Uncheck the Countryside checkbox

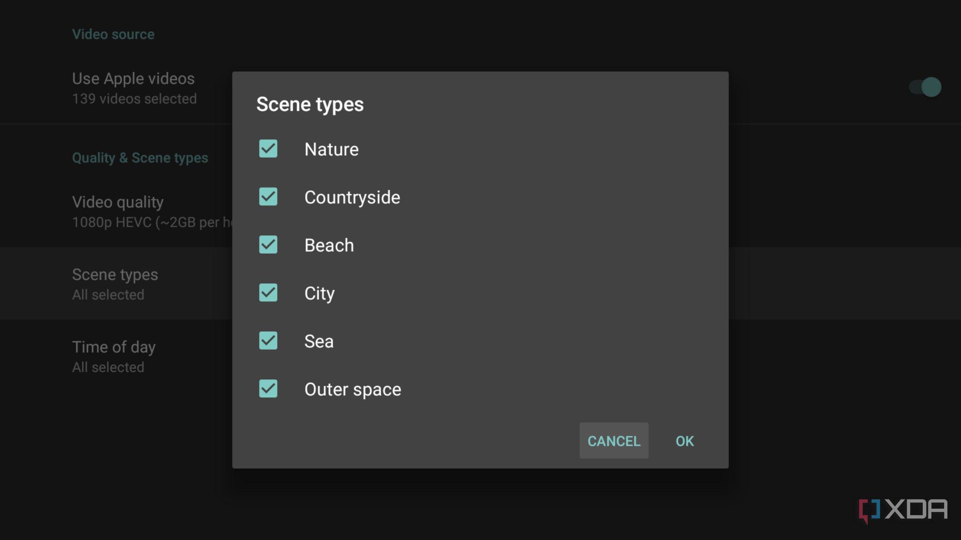click(x=268, y=197)
